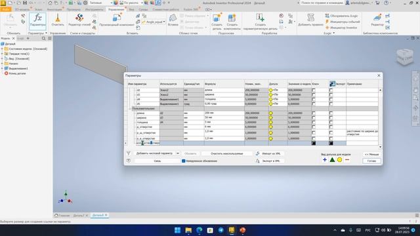
Task: Click the Home icon in quick access toolbar
Action: [50, 3]
